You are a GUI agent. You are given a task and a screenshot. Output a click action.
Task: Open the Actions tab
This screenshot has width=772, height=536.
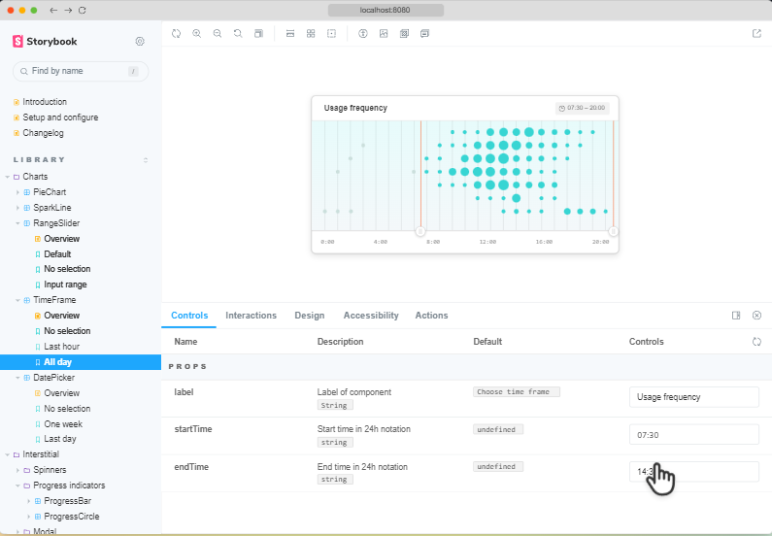click(431, 316)
